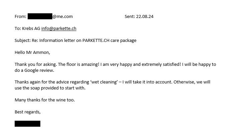Select the @me.com sender domain text

click(x=63, y=16)
